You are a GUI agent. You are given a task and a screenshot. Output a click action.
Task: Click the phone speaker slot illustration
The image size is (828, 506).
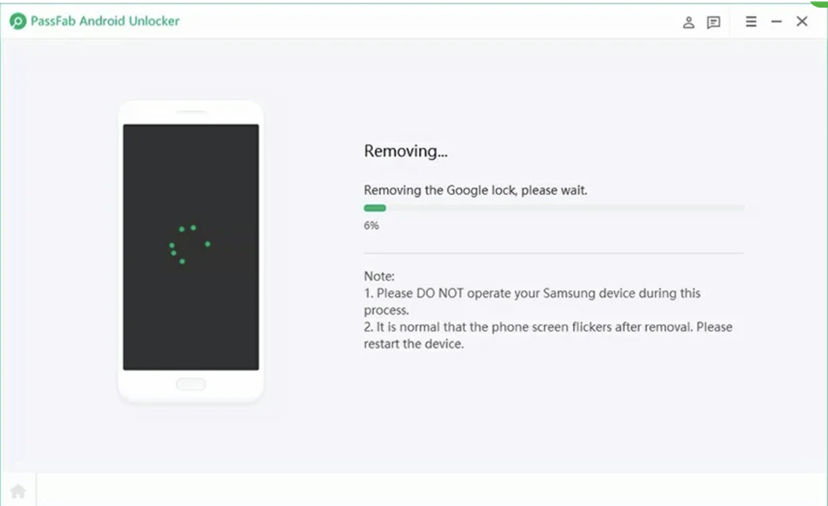tap(191, 112)
